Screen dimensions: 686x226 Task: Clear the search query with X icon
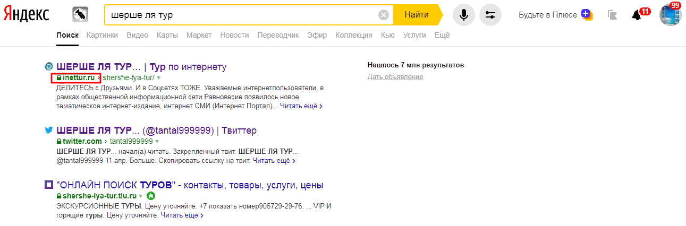click(383, 15)
